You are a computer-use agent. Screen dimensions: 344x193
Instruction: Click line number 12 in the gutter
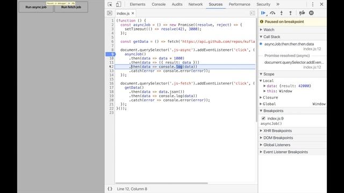tap(111, 66)
